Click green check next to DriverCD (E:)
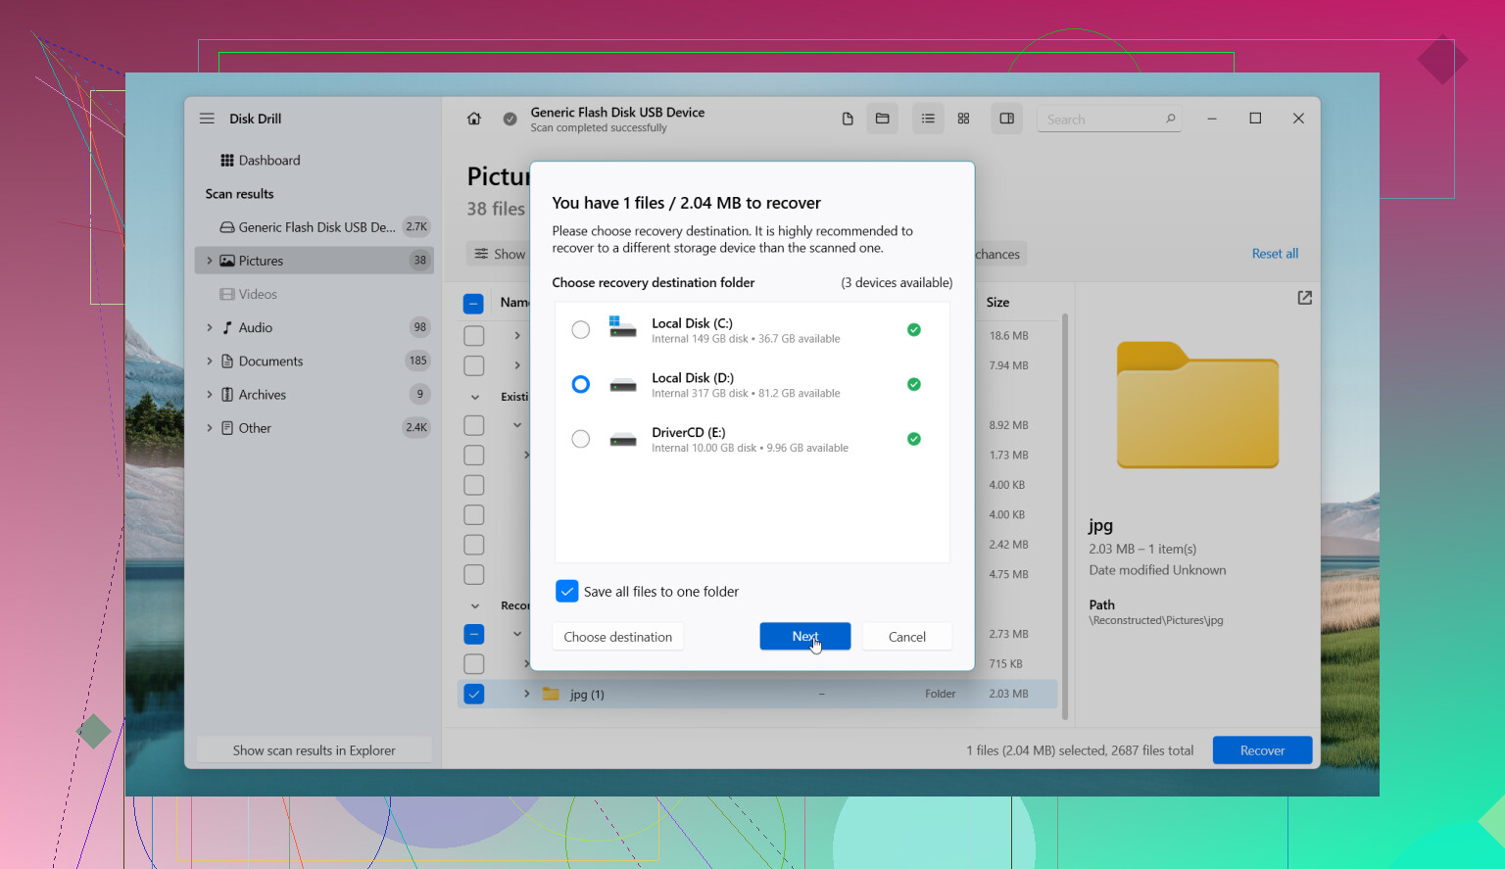Screen dimensions: 1505x869 914,439
